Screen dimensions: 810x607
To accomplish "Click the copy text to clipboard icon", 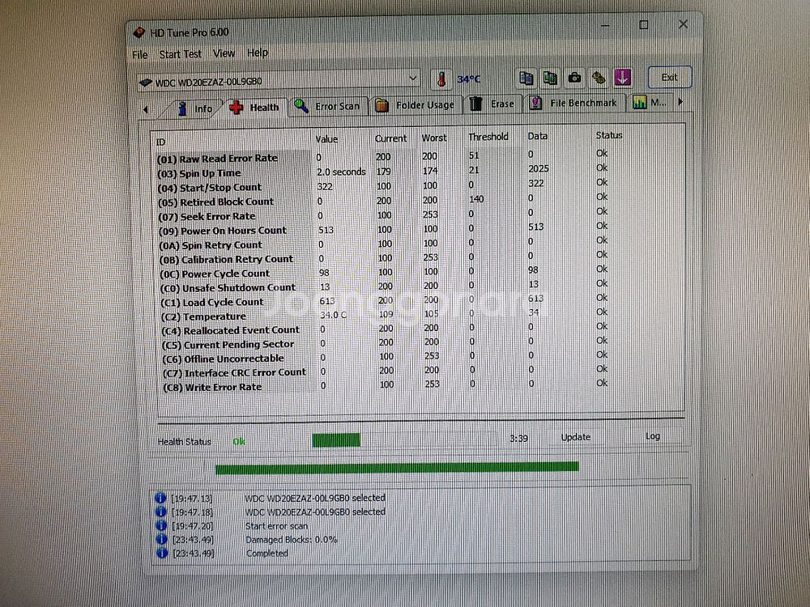I will (x=526, y=78).
